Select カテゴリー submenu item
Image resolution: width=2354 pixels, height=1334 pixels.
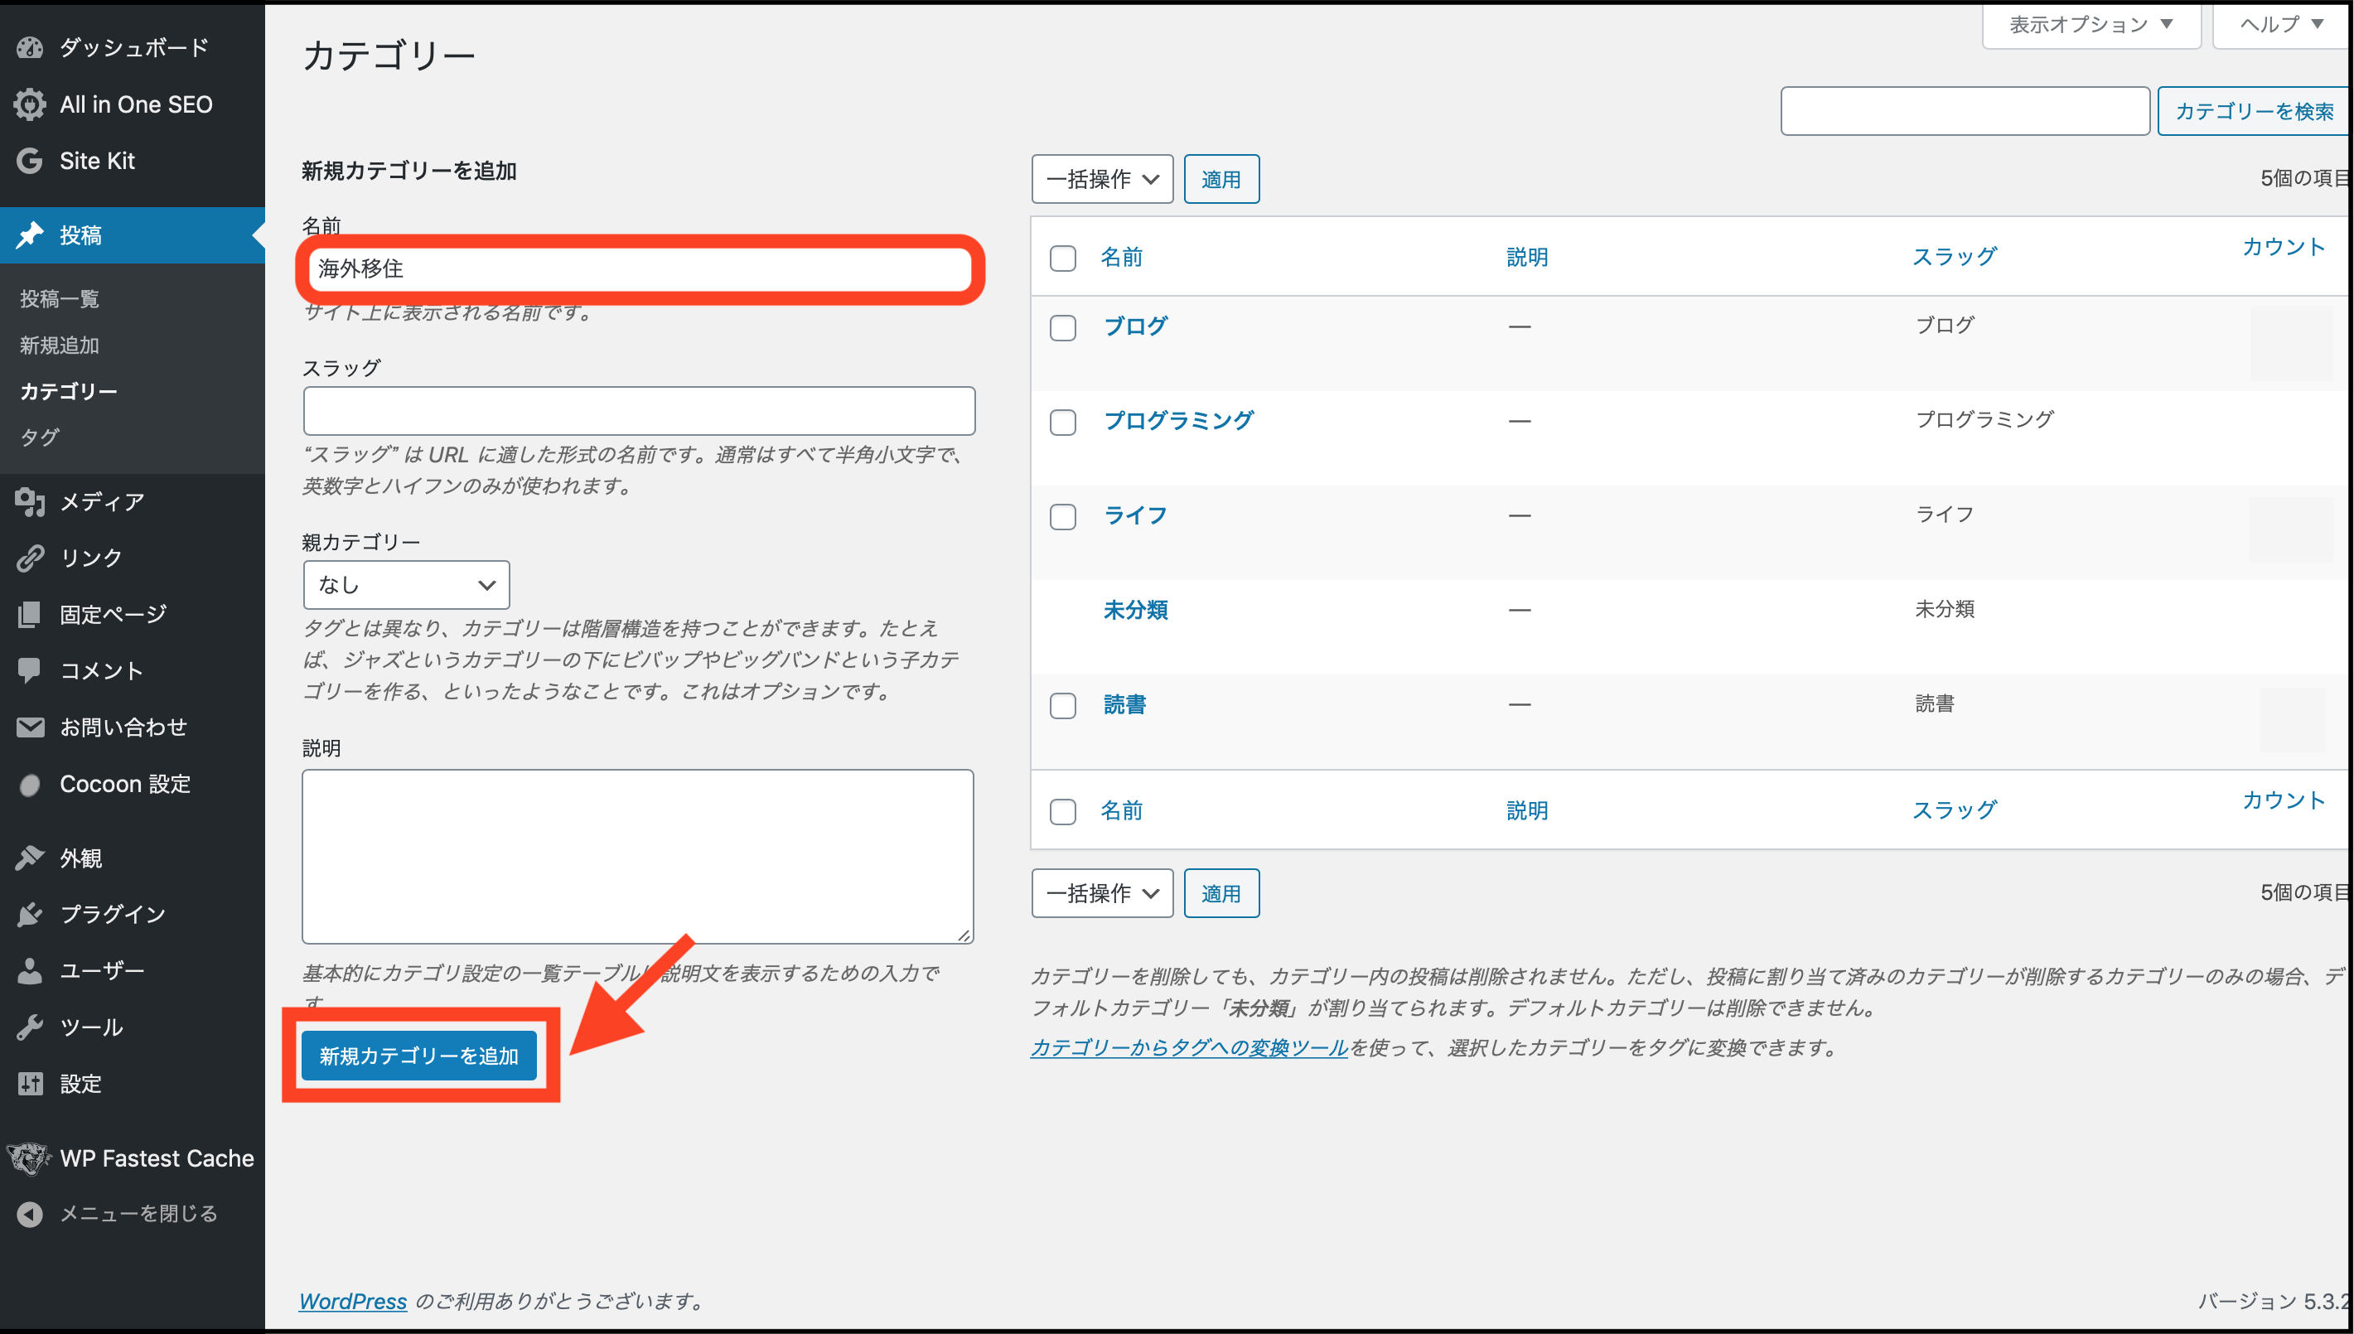pyautogui.click(x=69, y=391)
